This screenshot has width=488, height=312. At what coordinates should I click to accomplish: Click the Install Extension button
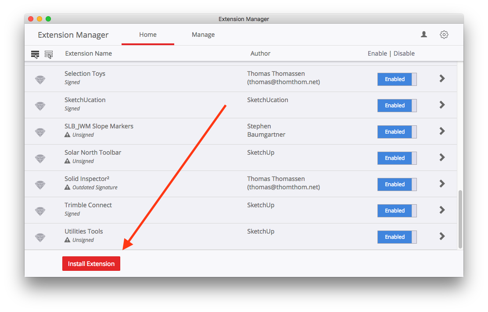click(91, 263)
